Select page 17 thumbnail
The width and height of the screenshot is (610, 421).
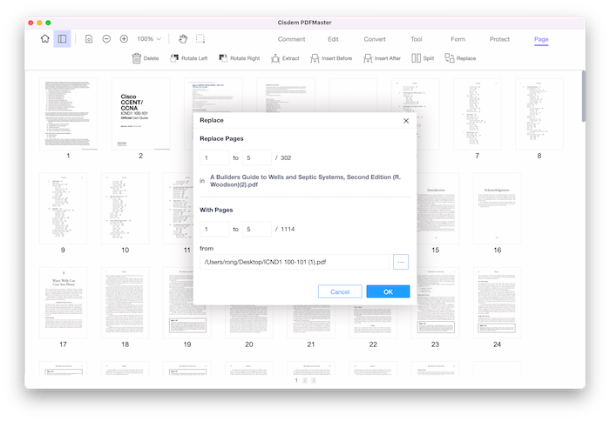[x=63, y=303]
